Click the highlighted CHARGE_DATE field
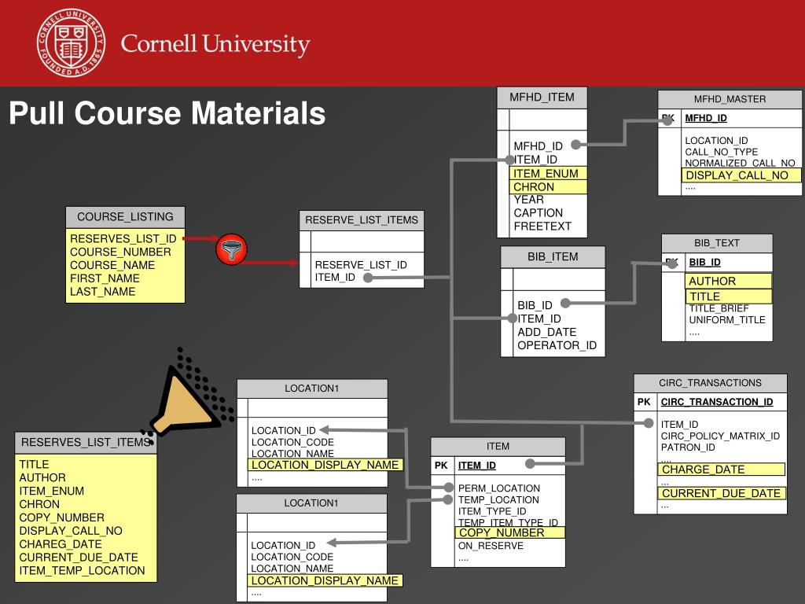805x604 pixels. coord(722,470)
